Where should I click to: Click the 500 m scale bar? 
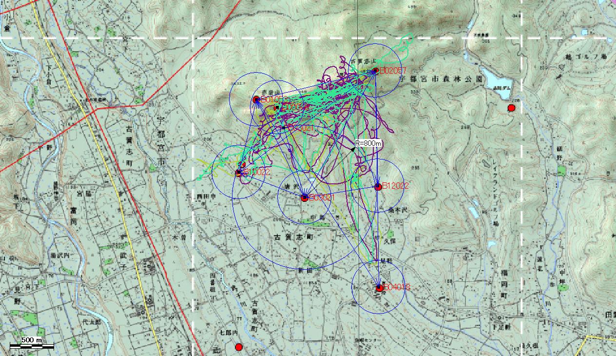pyautogui.click(x=32, y=346)
